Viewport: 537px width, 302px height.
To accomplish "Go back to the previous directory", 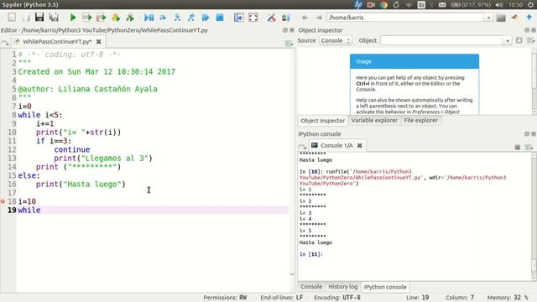I will [305, 18].
